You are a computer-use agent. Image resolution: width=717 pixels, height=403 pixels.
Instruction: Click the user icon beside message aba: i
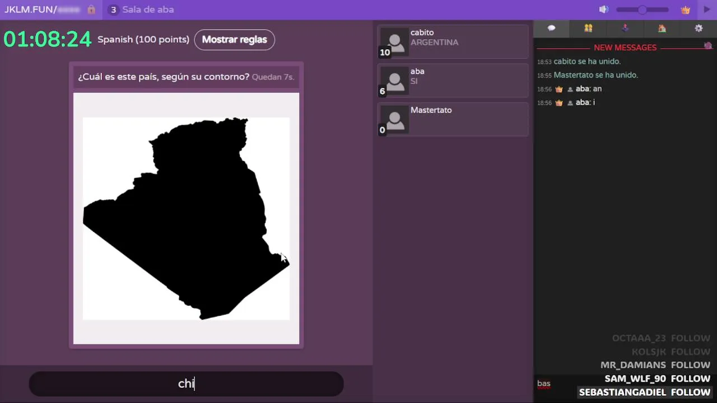tap(570, 103)
